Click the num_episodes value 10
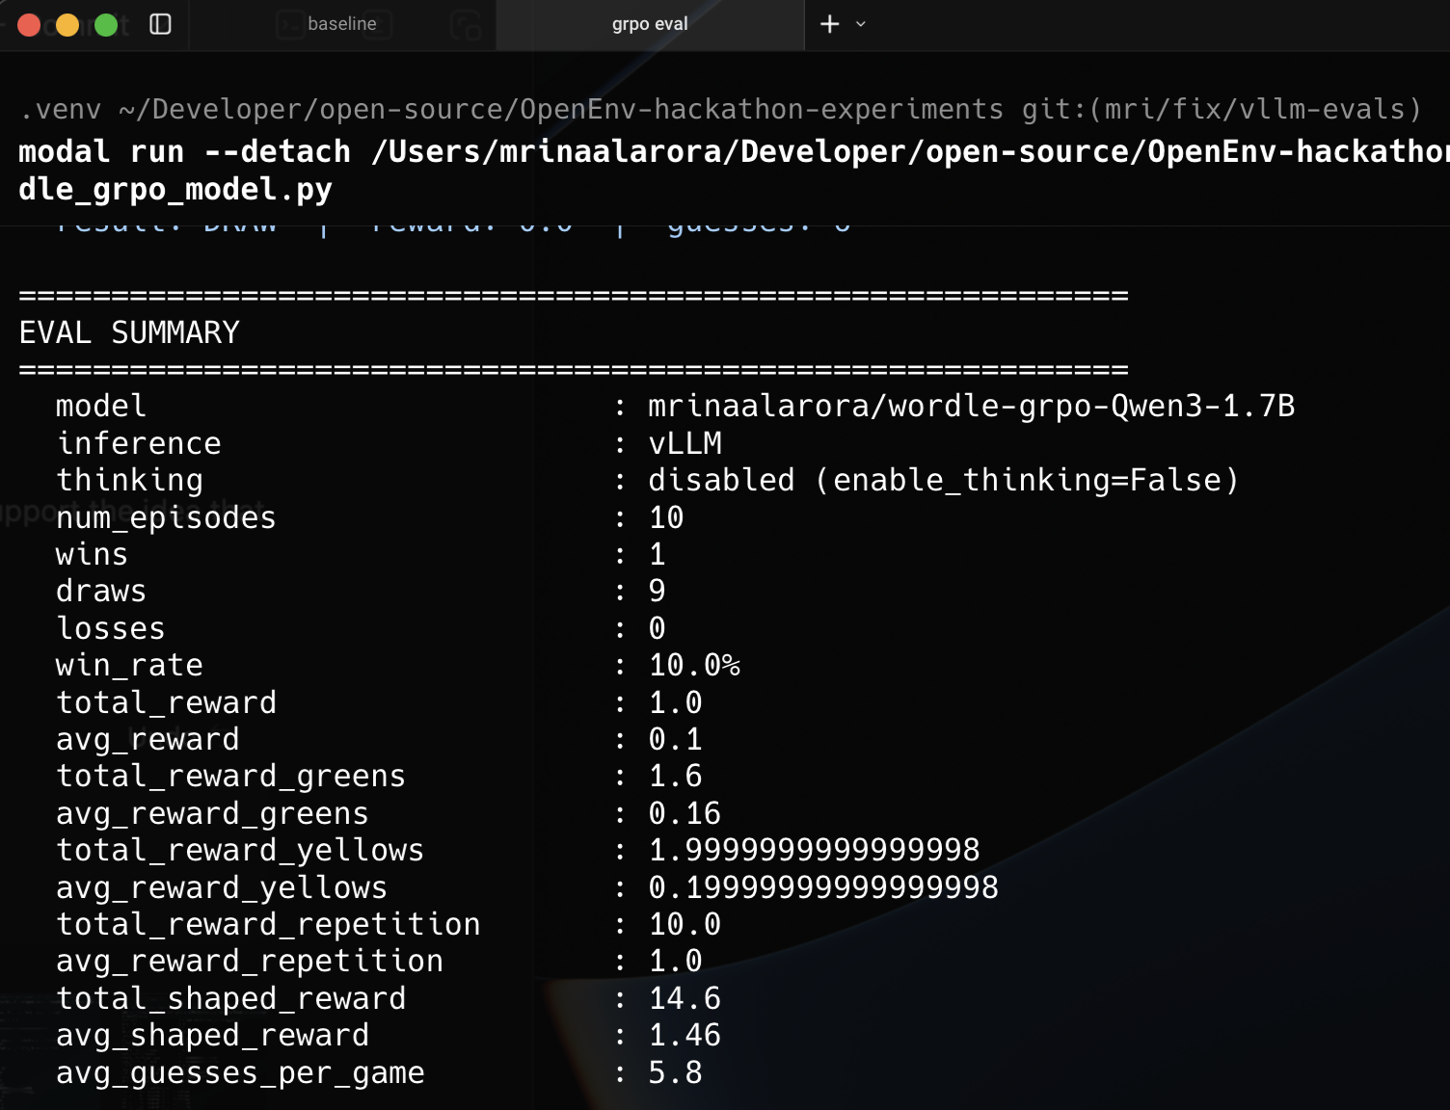 [x=666, y=517]
